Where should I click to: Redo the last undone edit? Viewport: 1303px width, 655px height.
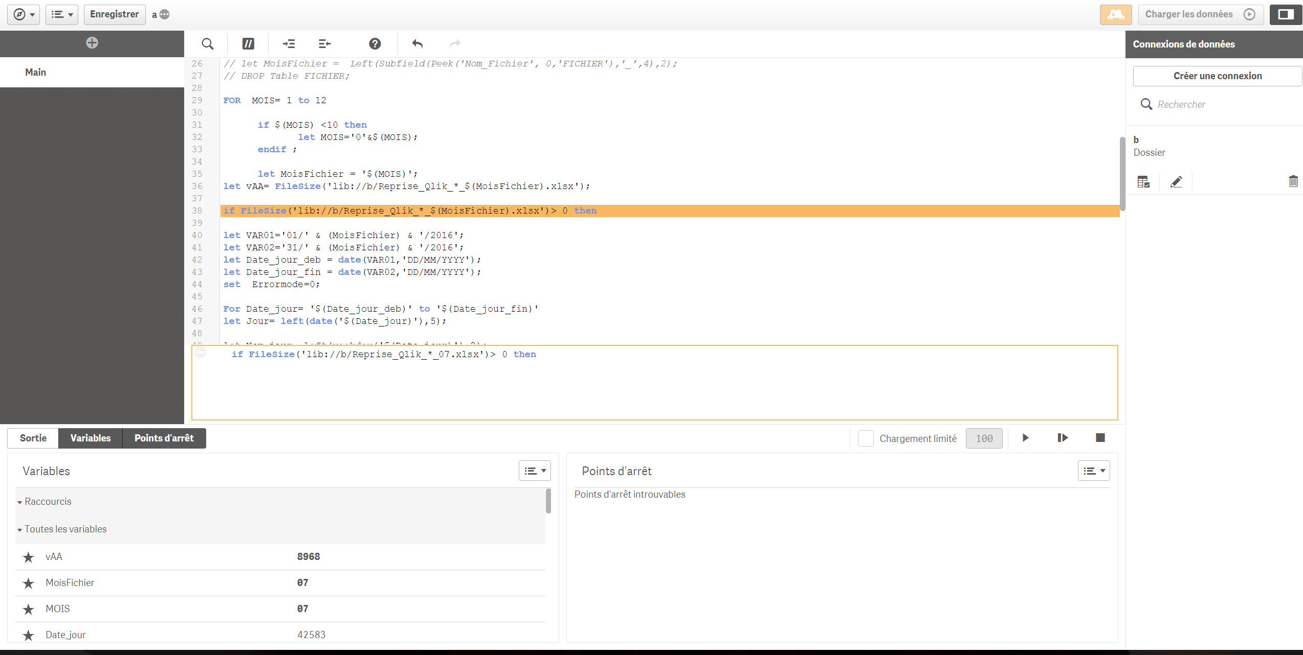[x=455, y=44]
